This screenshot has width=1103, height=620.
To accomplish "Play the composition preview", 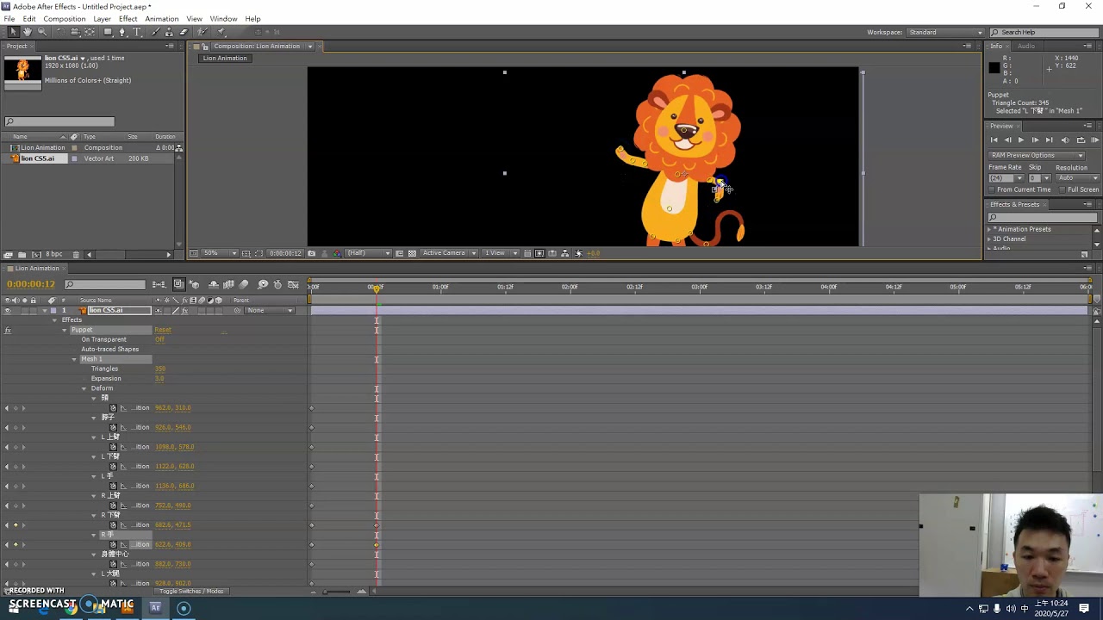I will point(1021,139).
